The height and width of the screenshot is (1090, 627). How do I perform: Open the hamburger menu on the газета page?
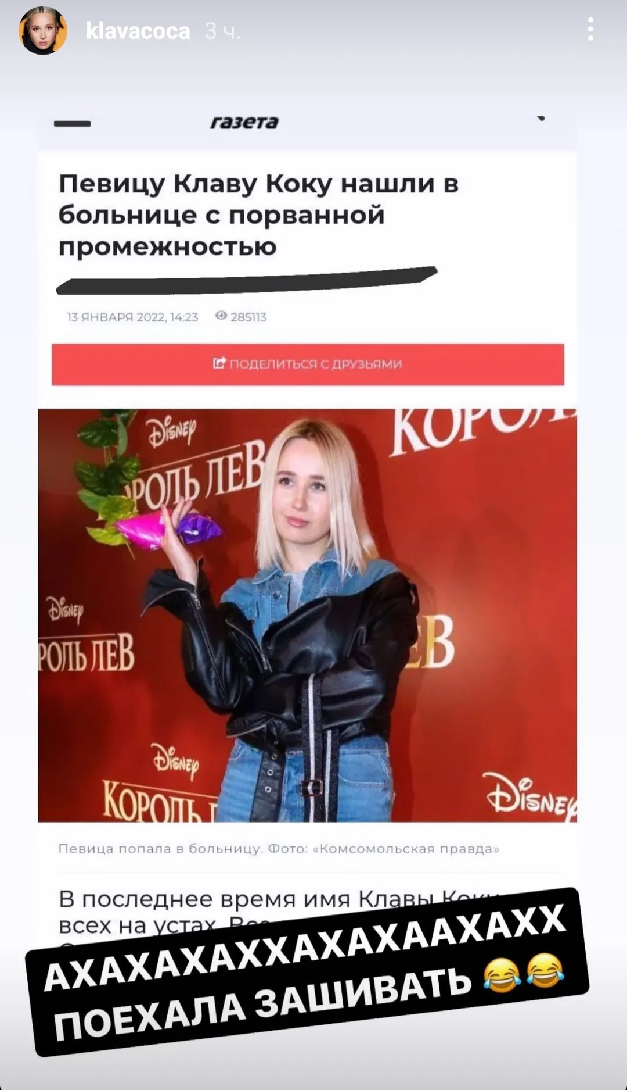(x=73, y=123)
